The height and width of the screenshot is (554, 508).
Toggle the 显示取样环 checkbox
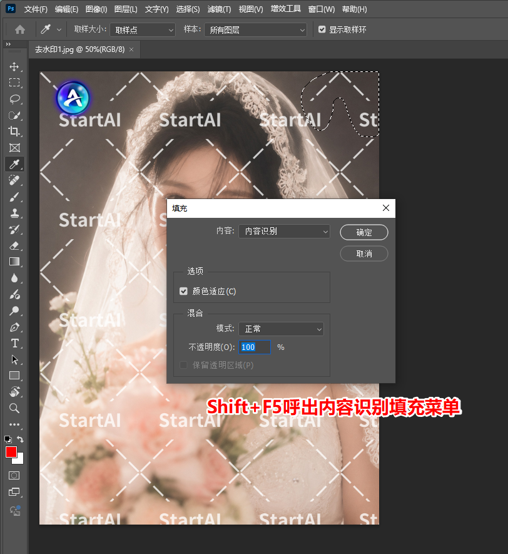coord(322,29)
